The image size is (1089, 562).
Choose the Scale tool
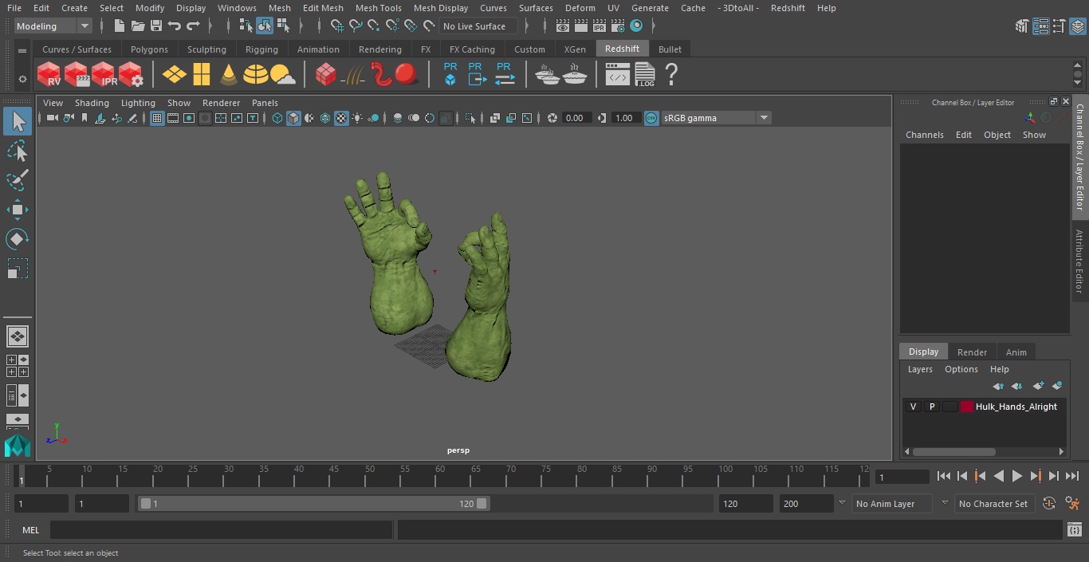18,269
